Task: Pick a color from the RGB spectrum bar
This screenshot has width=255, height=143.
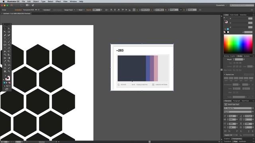Action: 238,44
